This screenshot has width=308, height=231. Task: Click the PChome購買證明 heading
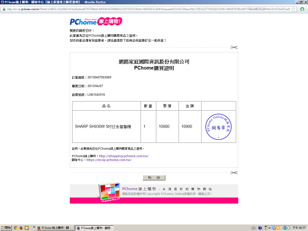154,68
